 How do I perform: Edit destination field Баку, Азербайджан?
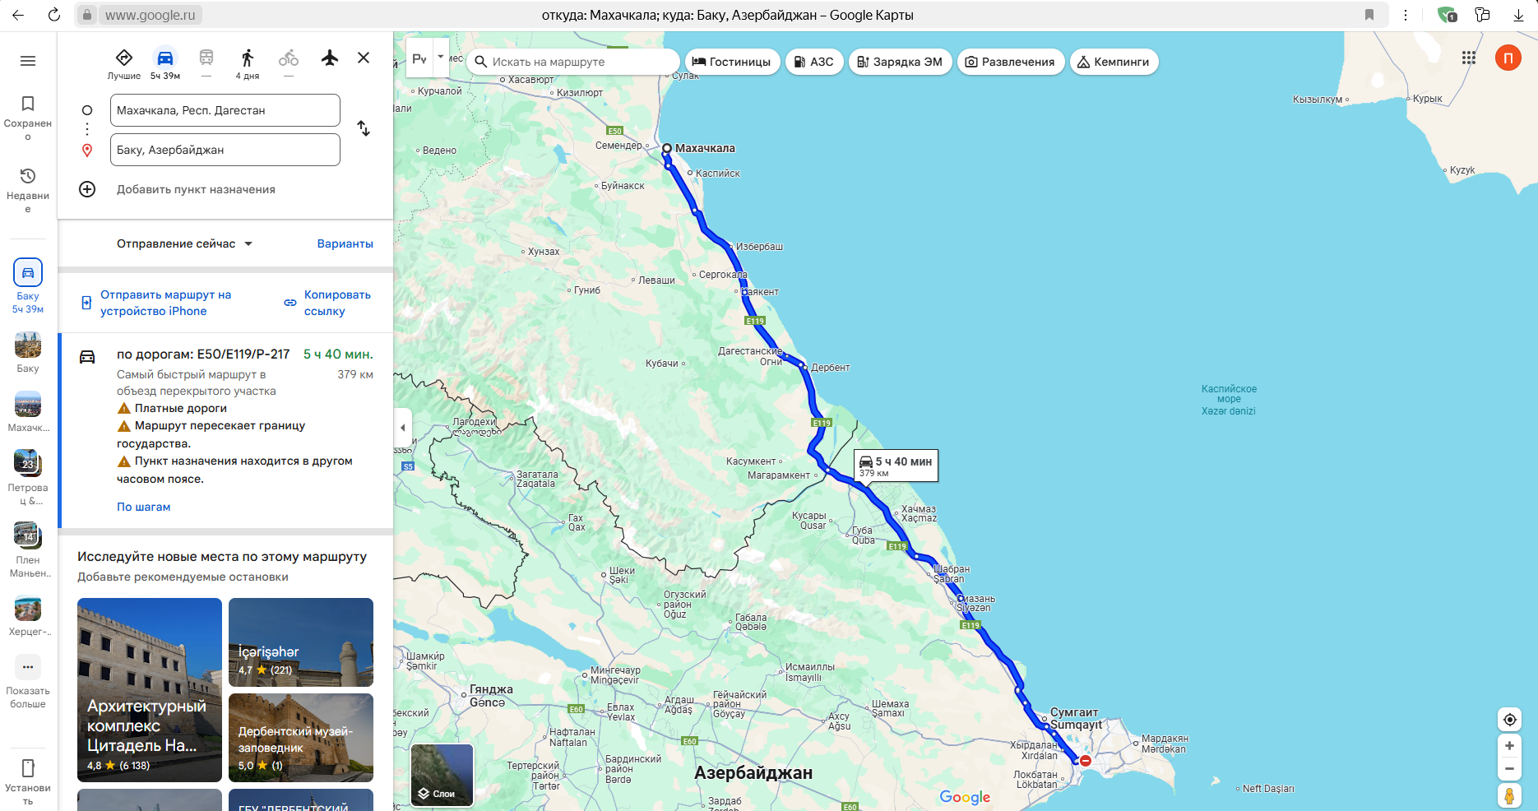click(x=225, y=150)
